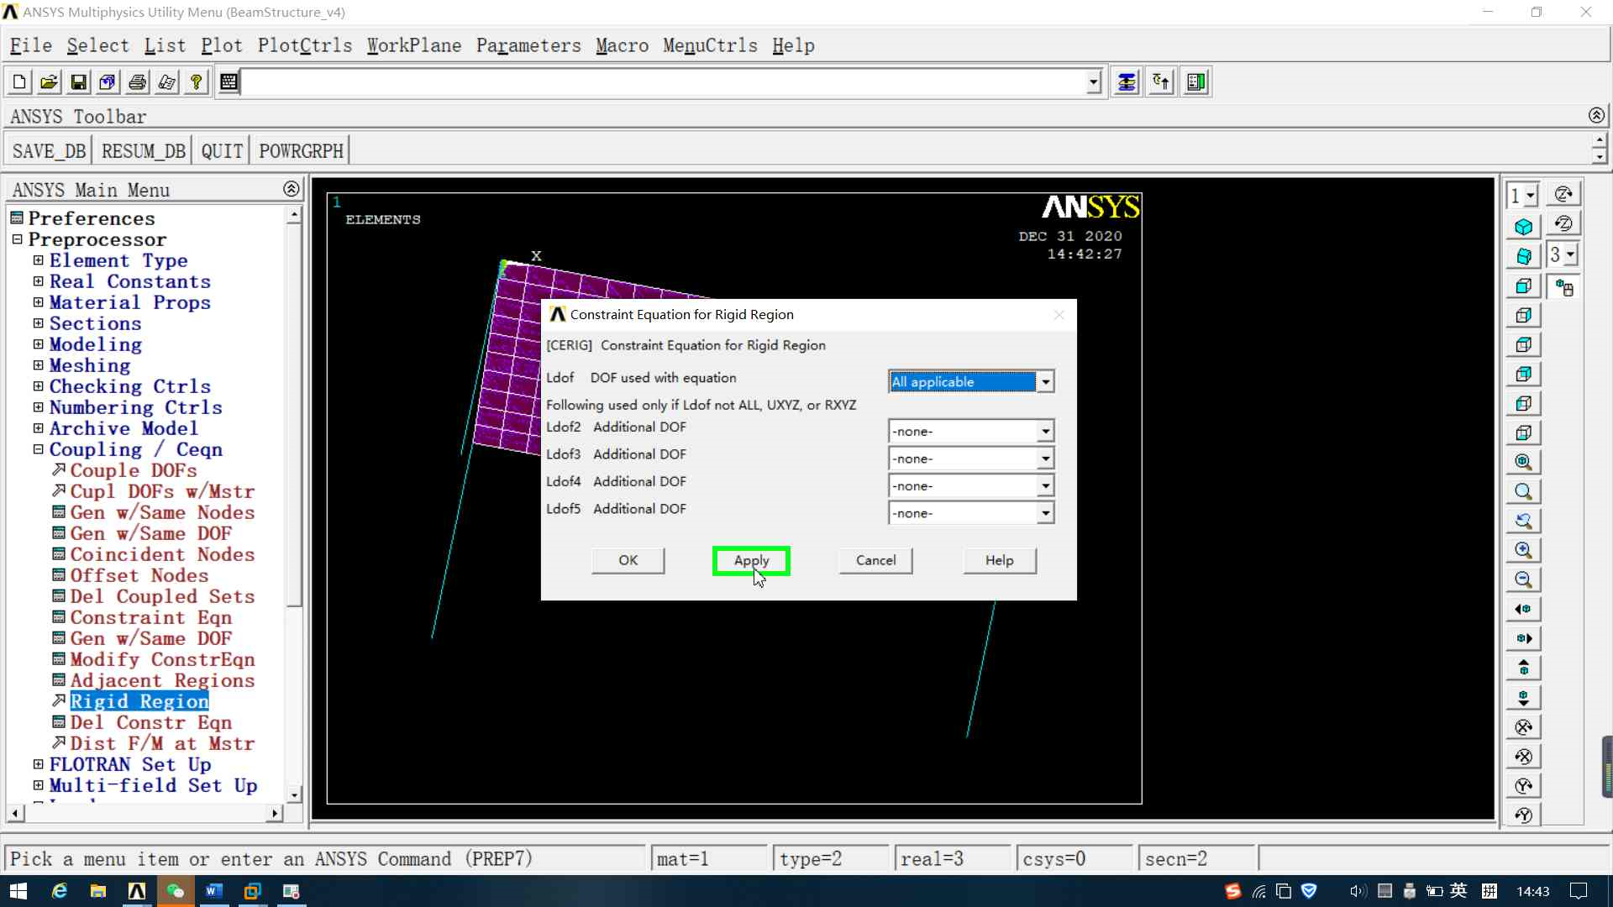
Task: Click Apply in the Rigid Region dialog
Action: 751,560
